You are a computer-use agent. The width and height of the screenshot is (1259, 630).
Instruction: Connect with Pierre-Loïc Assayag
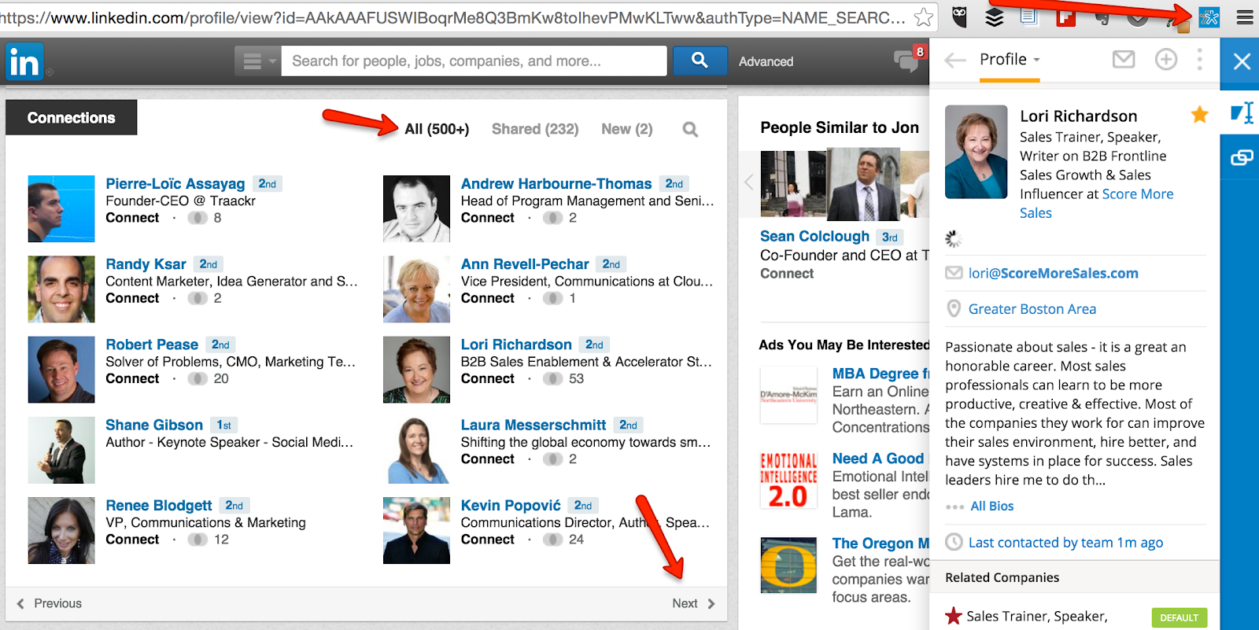132,218
